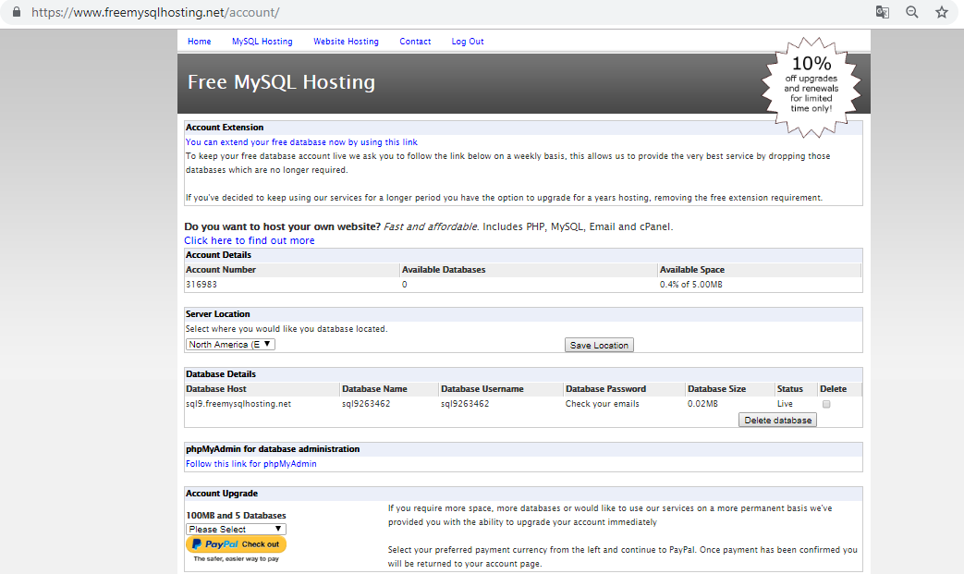Click the padlock site security icon
Viewport: 964px width, 574px height.
click(17, 12)
